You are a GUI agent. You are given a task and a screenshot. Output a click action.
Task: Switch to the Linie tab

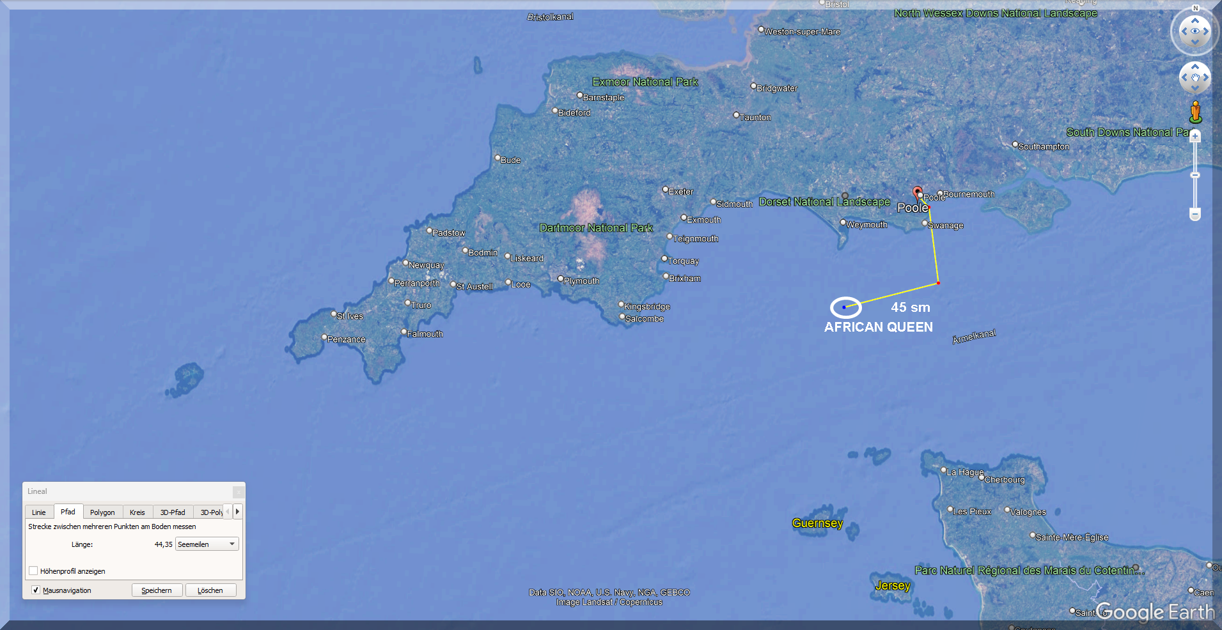(x=39, y=512)
